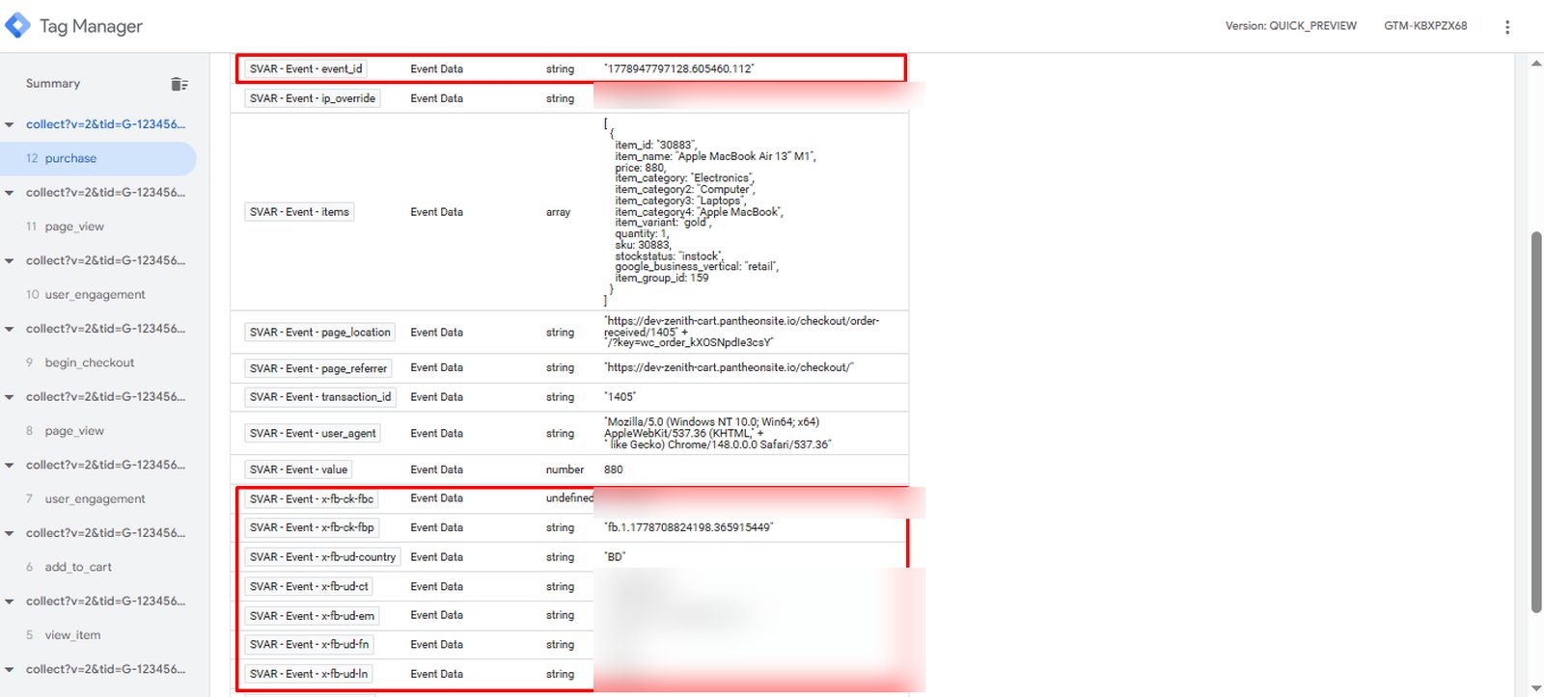Open SVAR - Event - user_agent variable
The height and width of the screenshot is (697, 1544).
(313, 434)
